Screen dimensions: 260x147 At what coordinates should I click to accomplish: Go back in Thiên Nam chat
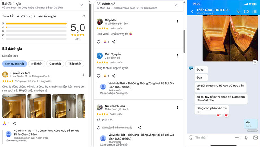(x=192, y=11)
